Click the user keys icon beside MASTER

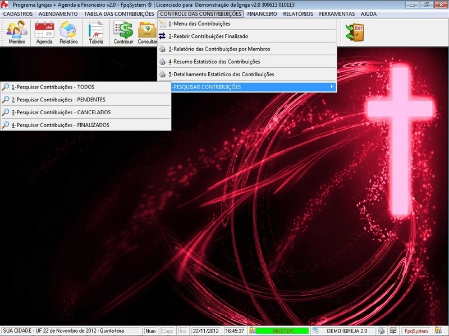(x=252, y=330)
